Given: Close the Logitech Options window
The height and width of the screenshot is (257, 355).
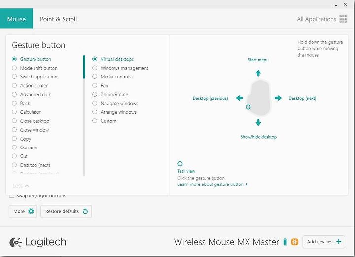Looking at the screenshot, I should [345, 4].
